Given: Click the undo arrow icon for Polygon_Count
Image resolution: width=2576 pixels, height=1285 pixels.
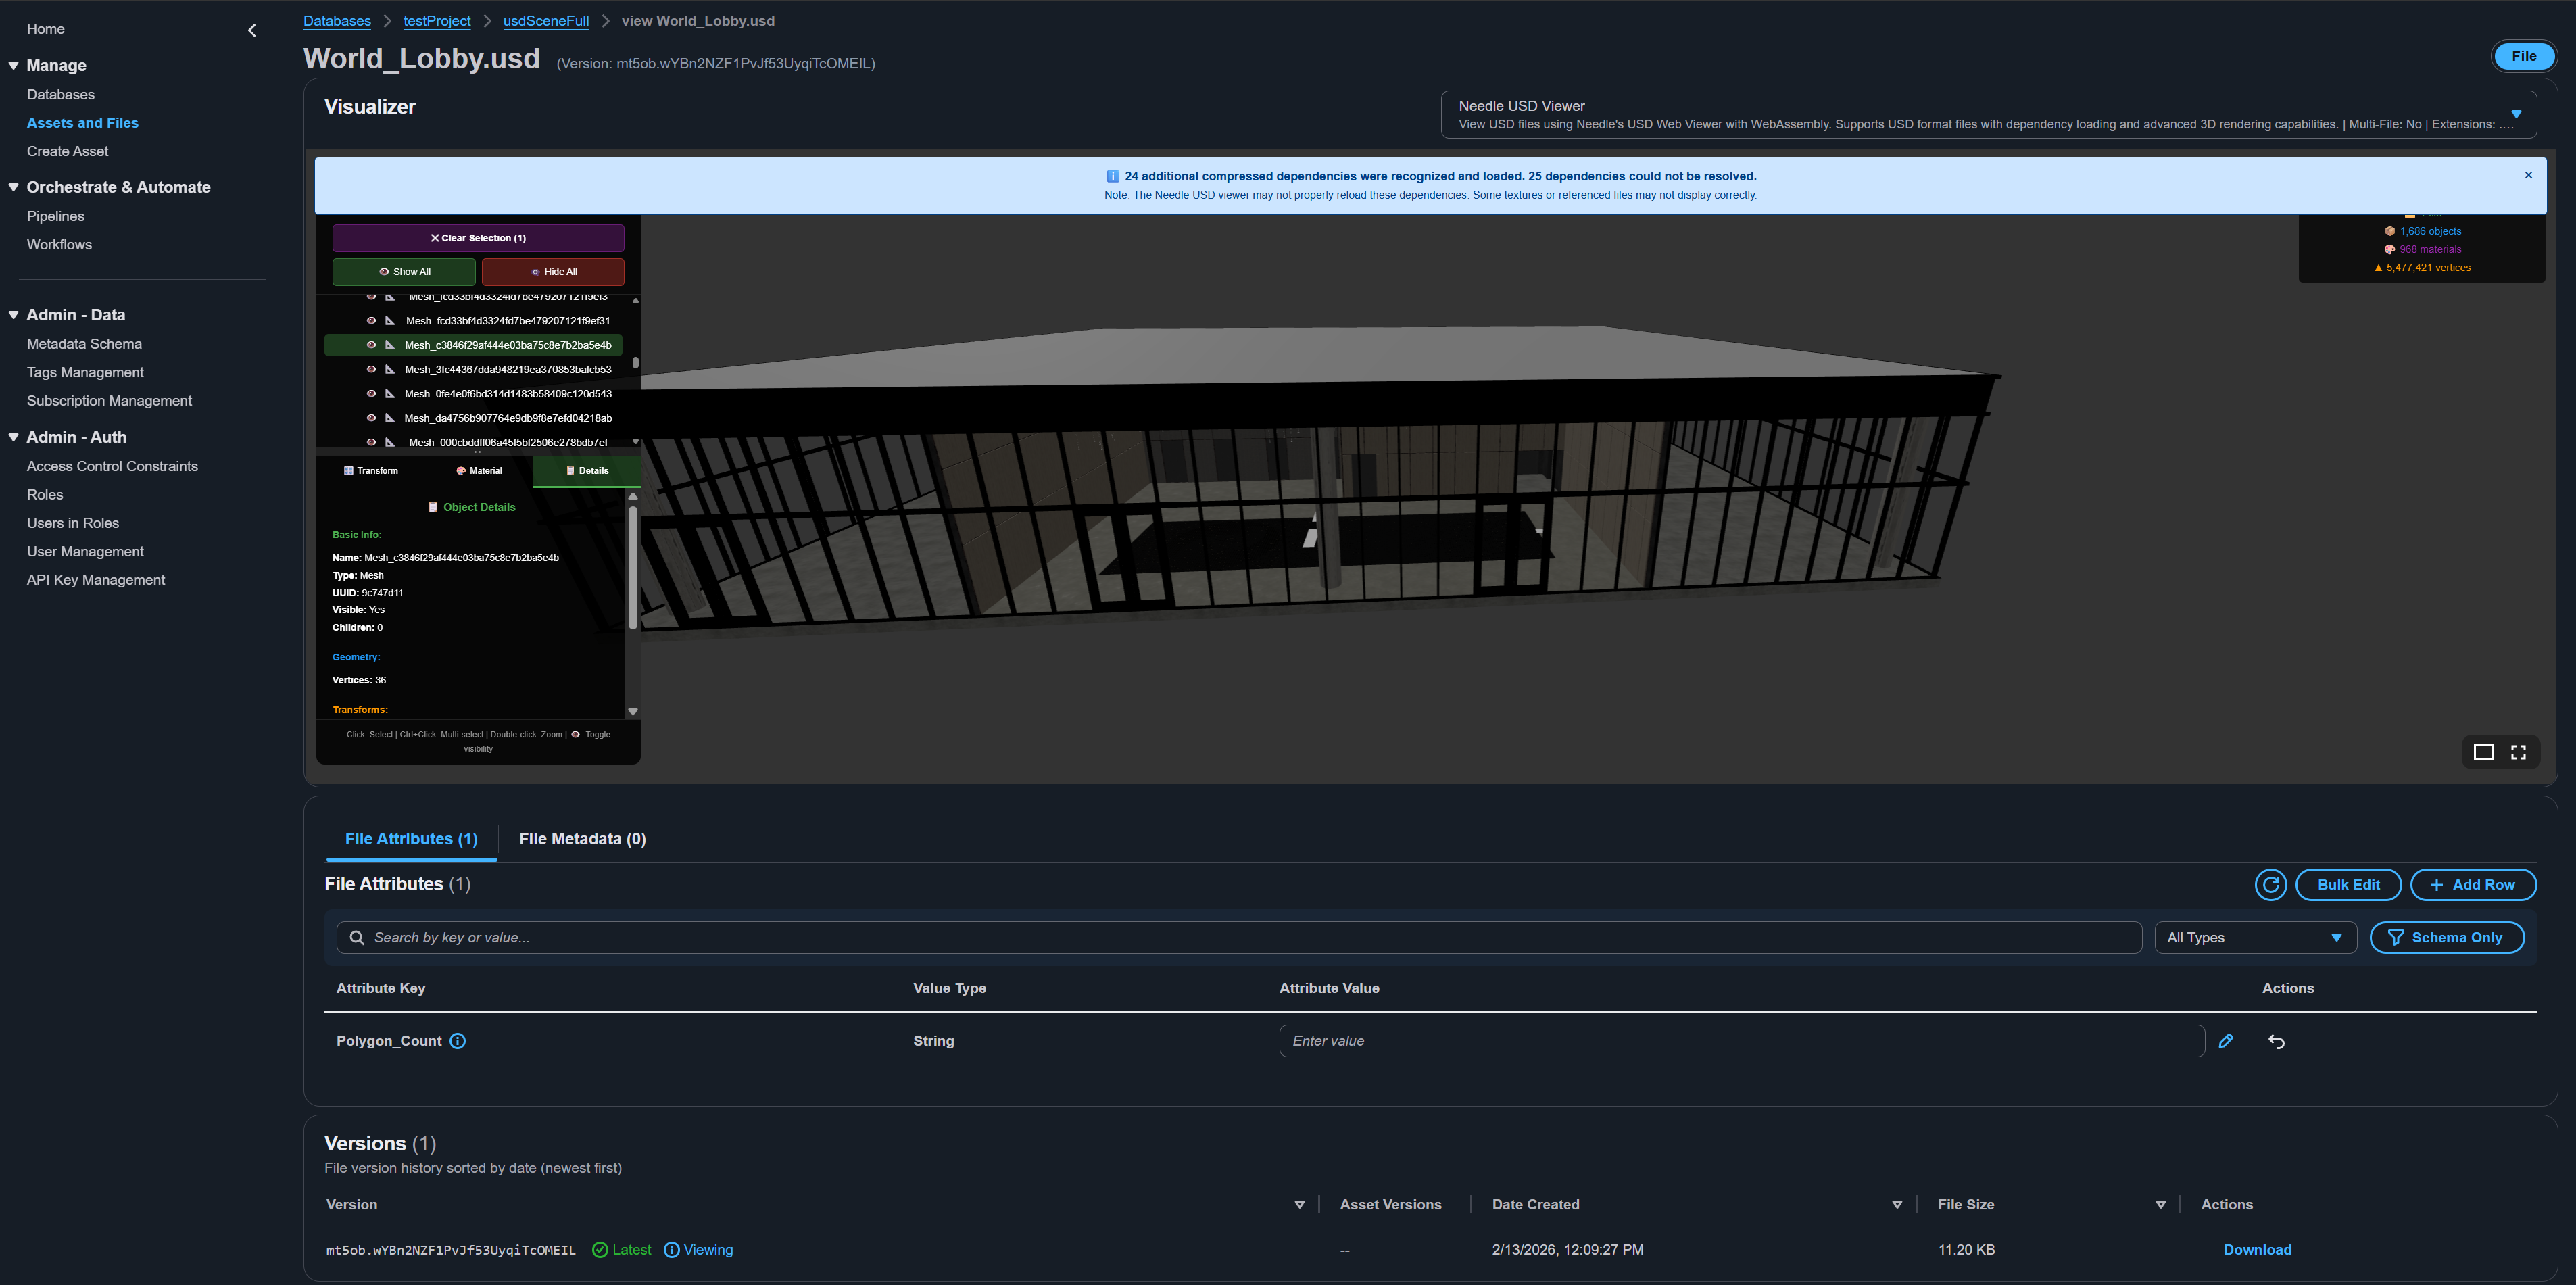Looking at the screenshot, I should (2276, 1041).
